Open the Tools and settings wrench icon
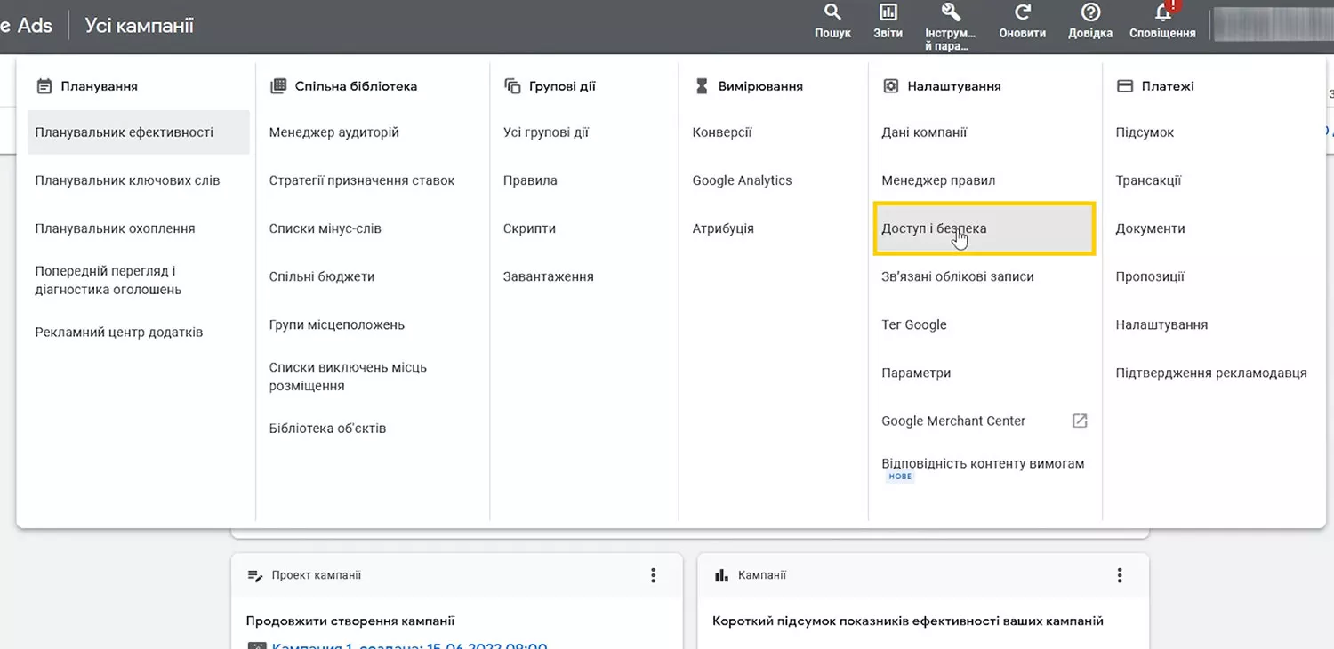1334x649 pixels. click(951, 12)
